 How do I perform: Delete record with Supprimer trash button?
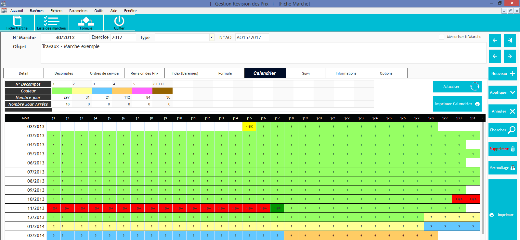pyautogui.click(x=502, y=149)
